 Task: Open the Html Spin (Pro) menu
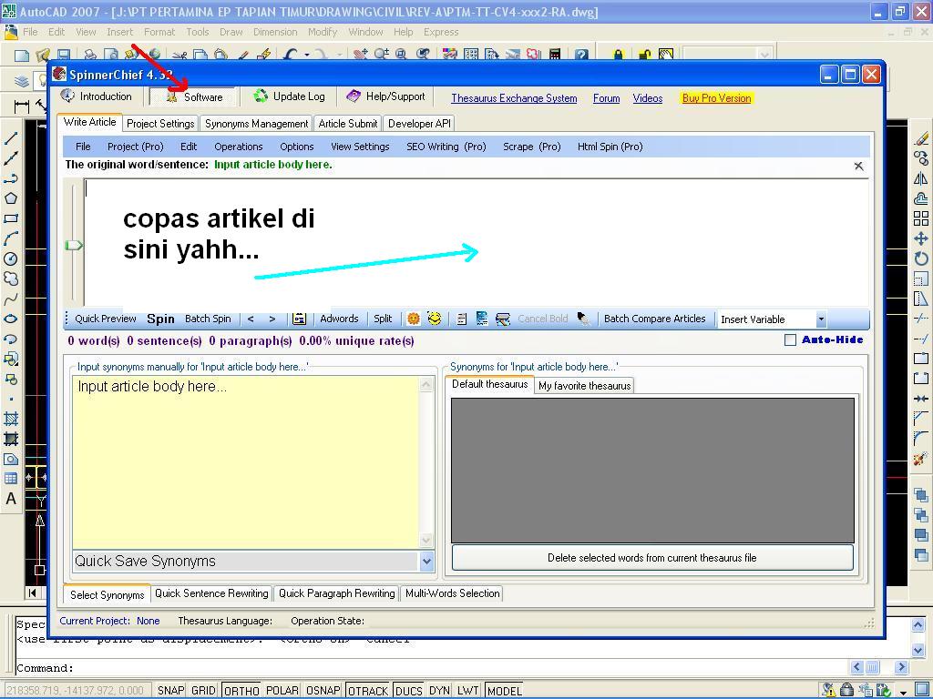tap(610, 147)
